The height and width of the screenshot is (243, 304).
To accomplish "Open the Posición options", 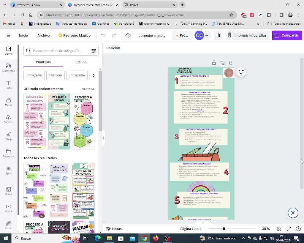I will (x=113, y=48).
